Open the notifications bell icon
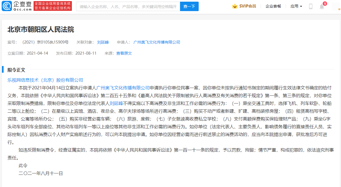 coord(322,7)
